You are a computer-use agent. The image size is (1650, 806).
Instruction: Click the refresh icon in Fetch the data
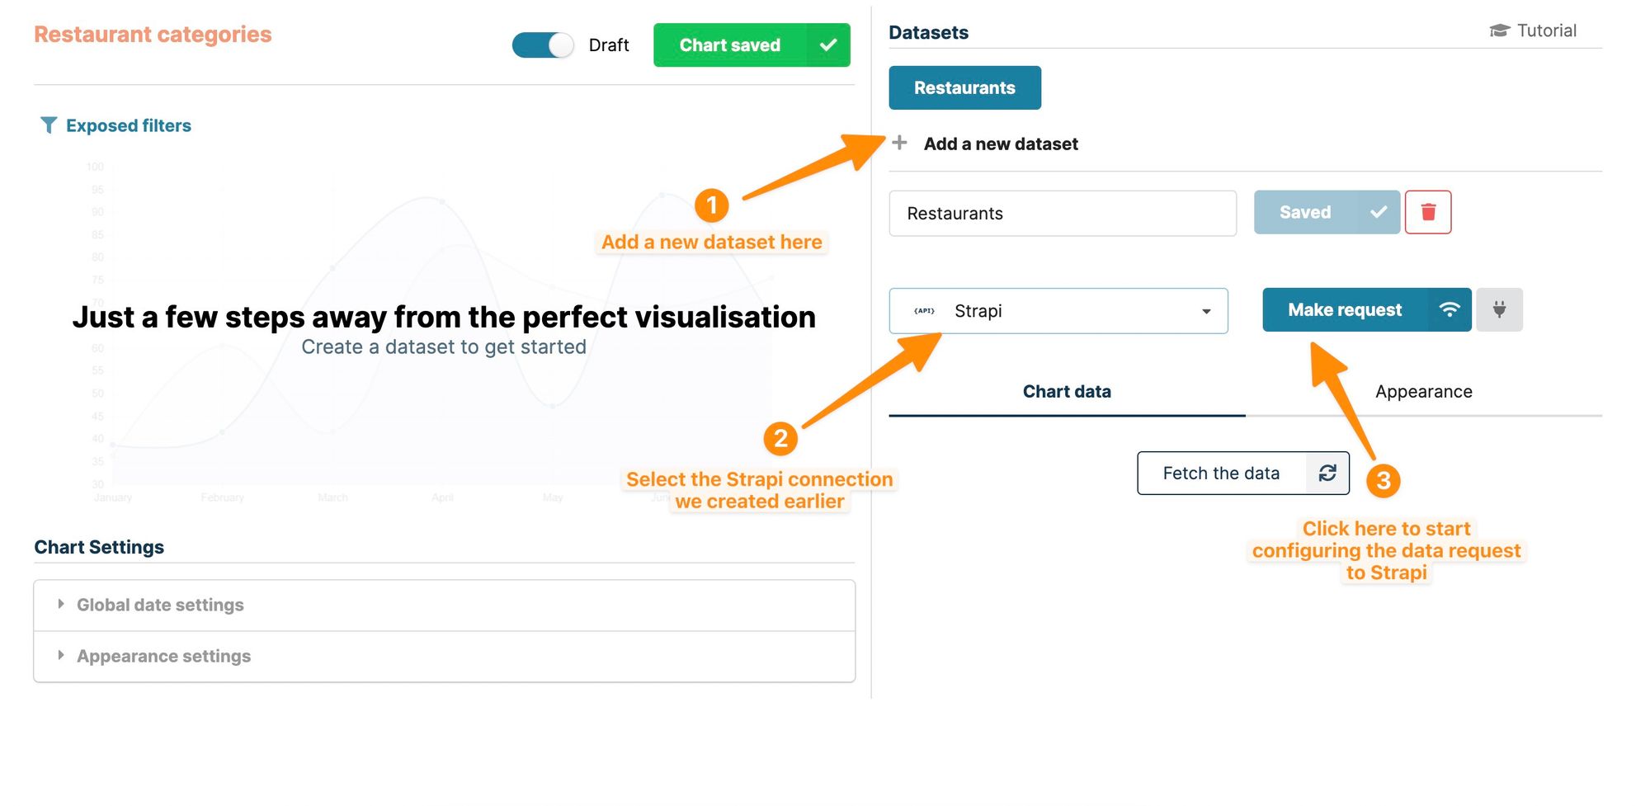coord(1327,473)
